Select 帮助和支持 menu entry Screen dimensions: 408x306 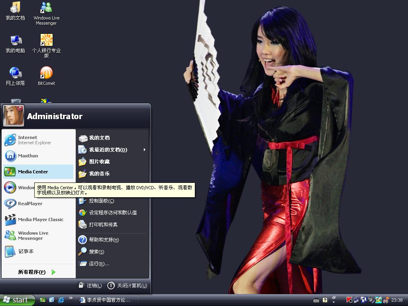(104, 239)
